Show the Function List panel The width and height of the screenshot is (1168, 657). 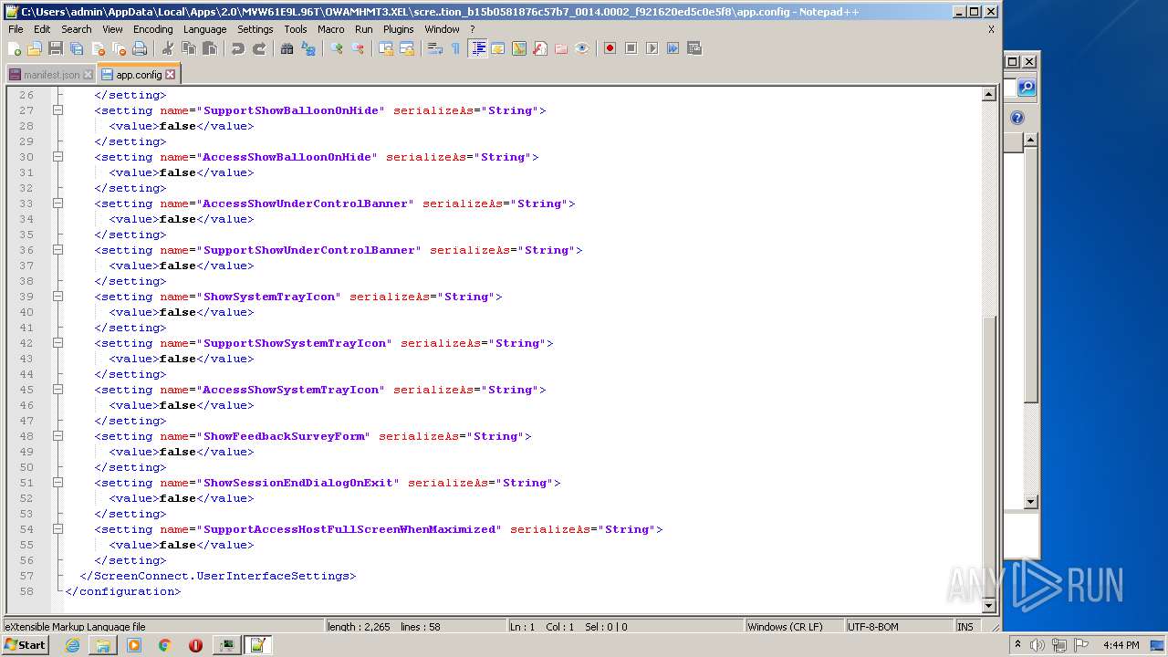[540, 48]
